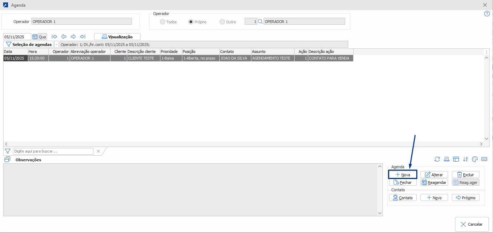
Task: Click the Visualização button
Action: tap(117, 37)
